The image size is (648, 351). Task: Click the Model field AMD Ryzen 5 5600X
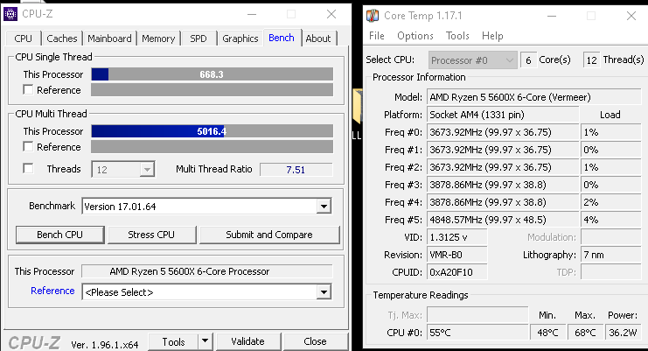pos(533,97)
